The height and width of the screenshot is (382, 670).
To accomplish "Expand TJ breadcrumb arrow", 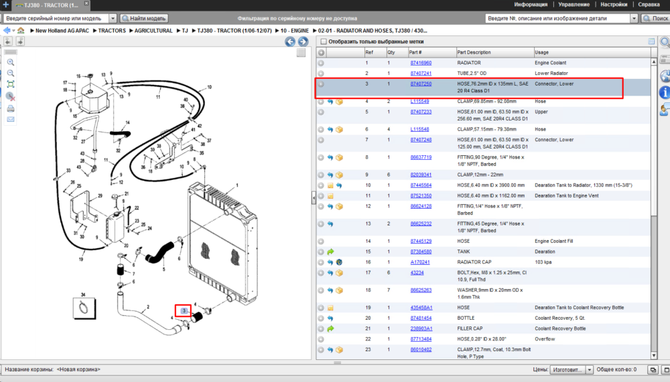I will tap(179, 31).
